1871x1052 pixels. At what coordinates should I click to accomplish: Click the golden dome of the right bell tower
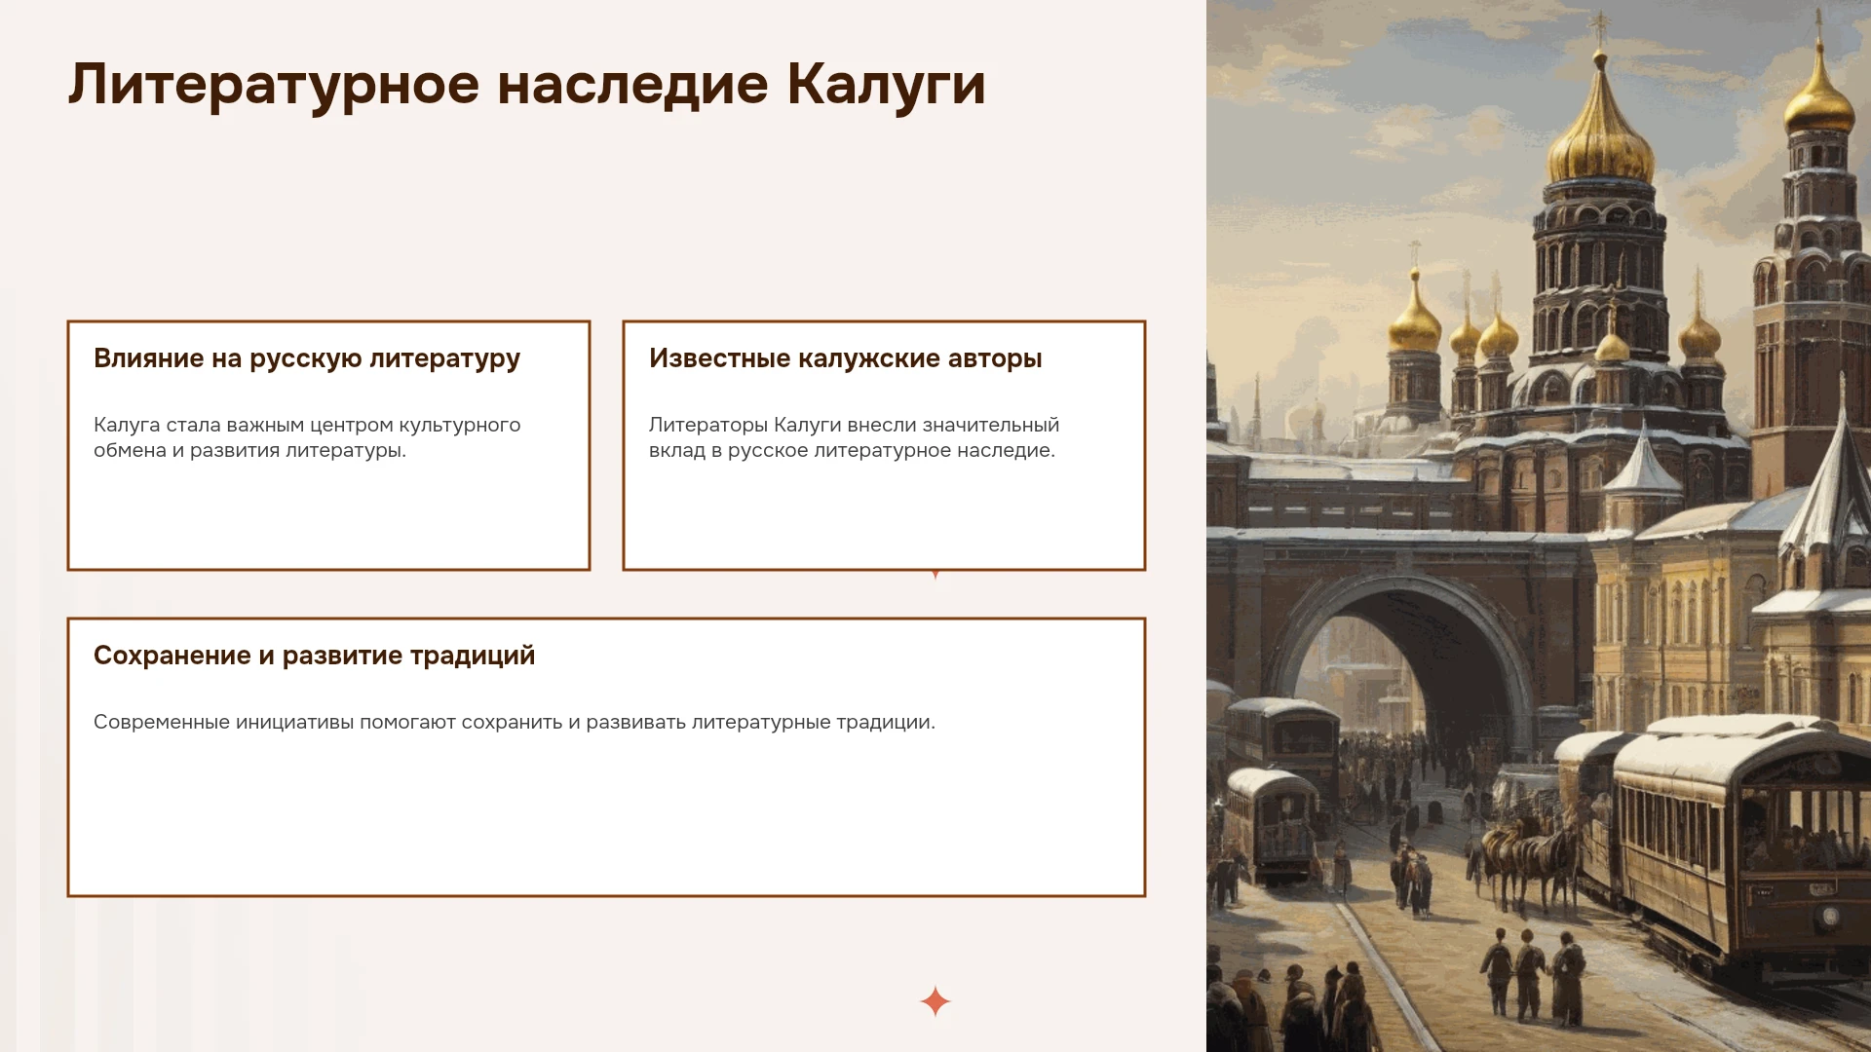point(1818,97)
